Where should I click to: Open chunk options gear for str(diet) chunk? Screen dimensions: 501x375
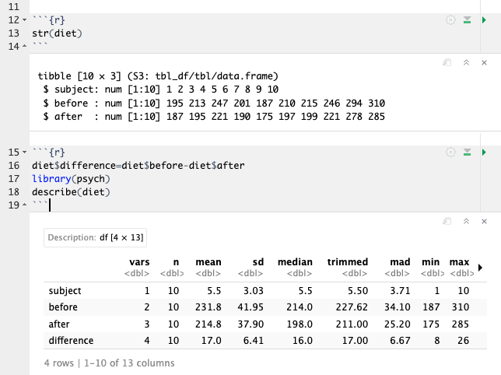coord(450,20)
